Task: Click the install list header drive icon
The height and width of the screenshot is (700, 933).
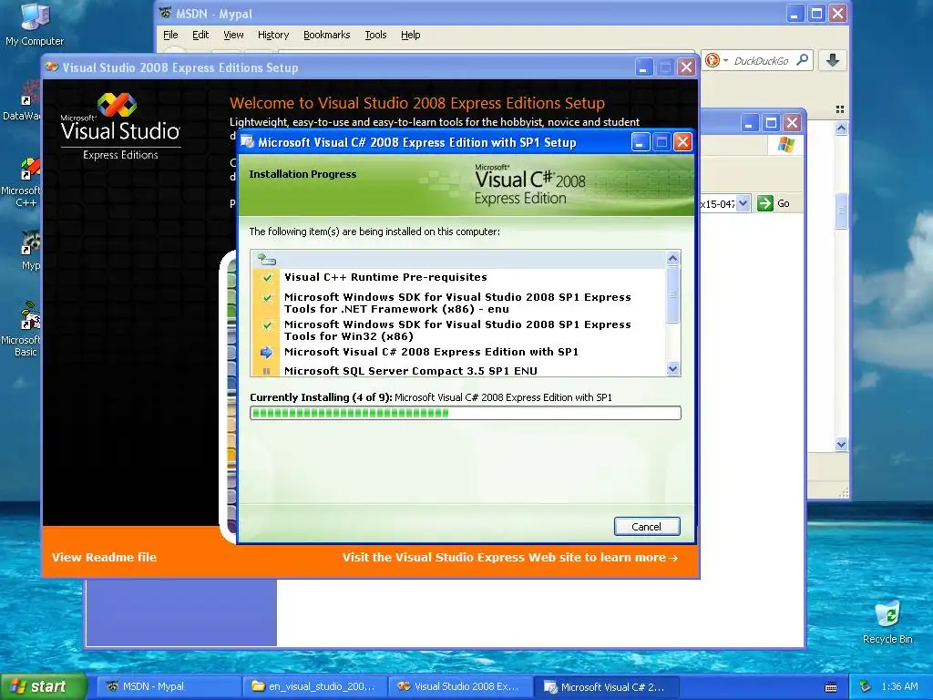Action: click(266, 259)
